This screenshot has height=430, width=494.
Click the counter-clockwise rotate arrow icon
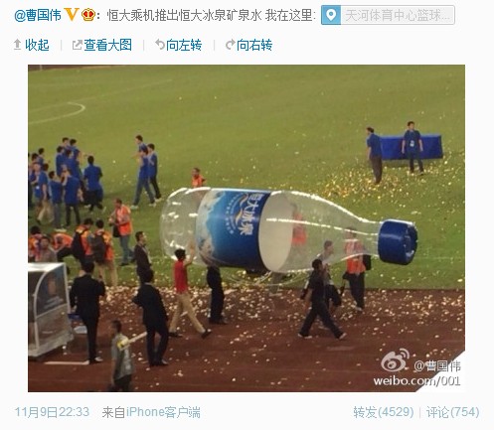(x=160, y=45)
